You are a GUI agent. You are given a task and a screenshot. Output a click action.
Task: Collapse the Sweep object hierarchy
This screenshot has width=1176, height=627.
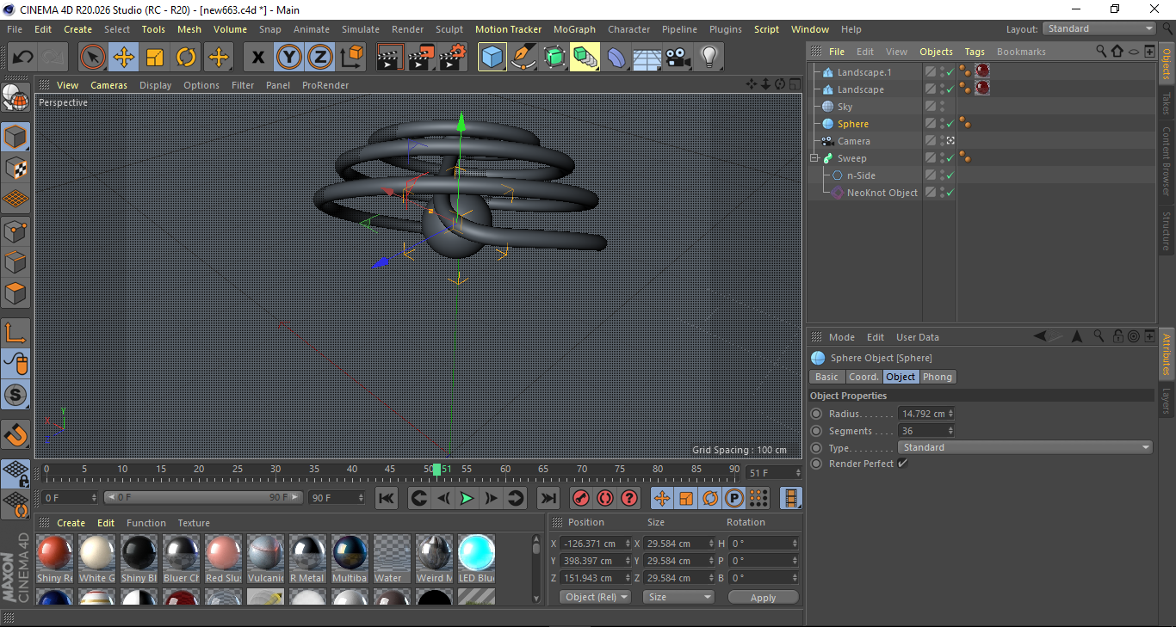tap(814, 158)
